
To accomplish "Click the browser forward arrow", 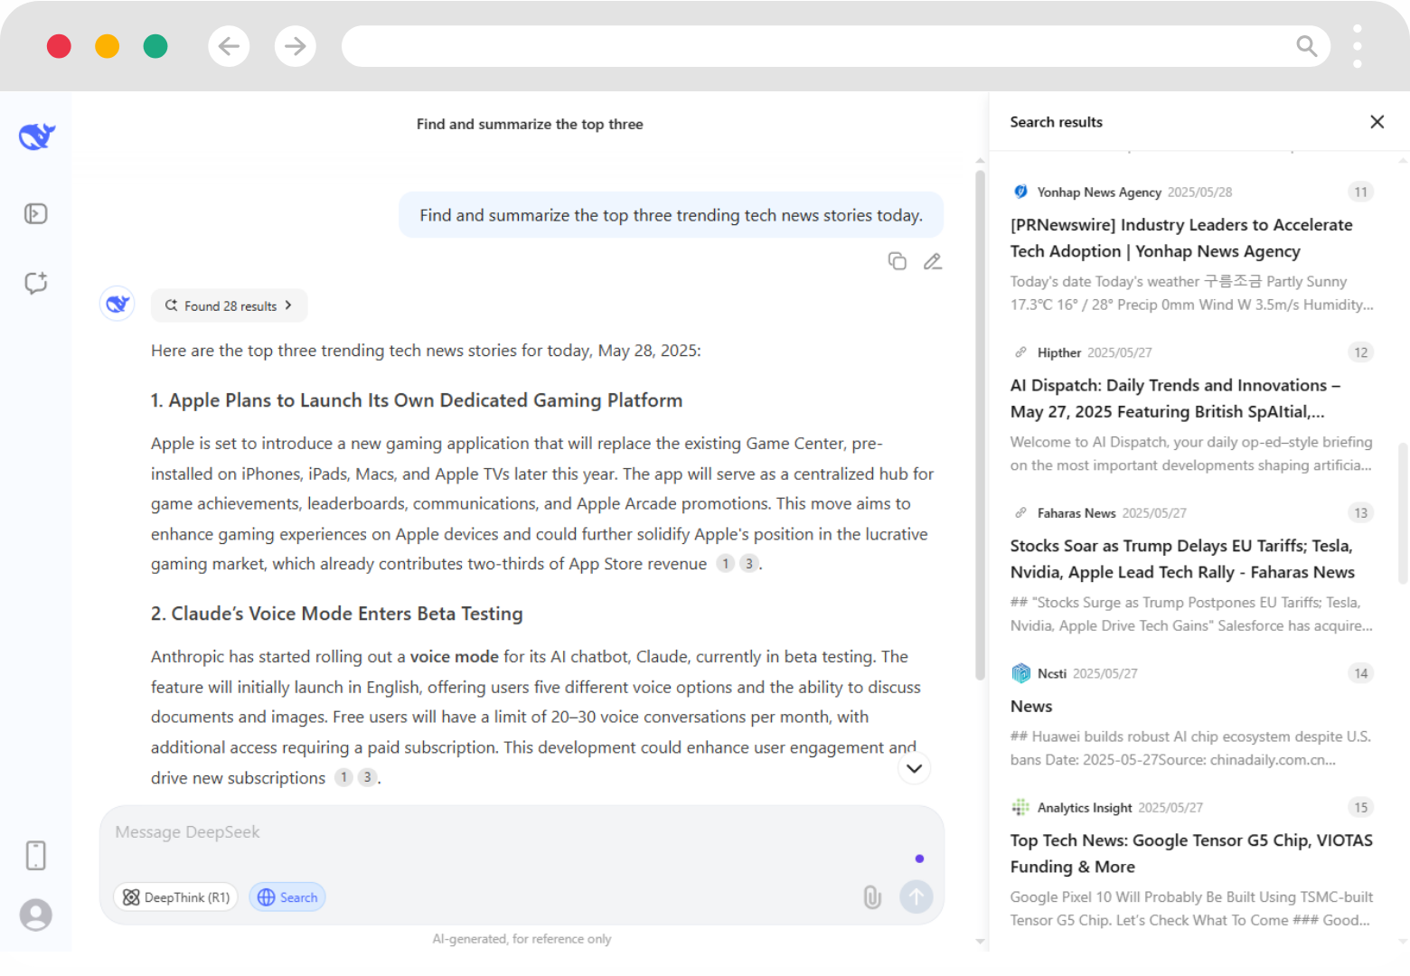I will coord(296,46).
